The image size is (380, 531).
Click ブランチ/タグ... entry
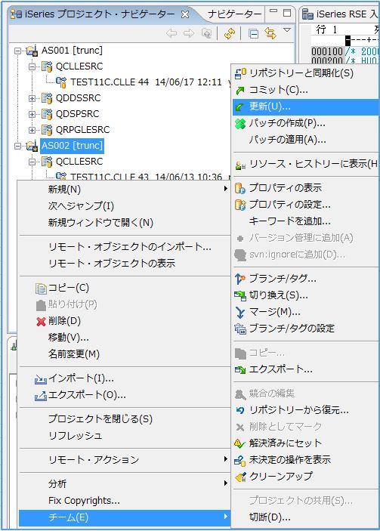tap(305, 279)
